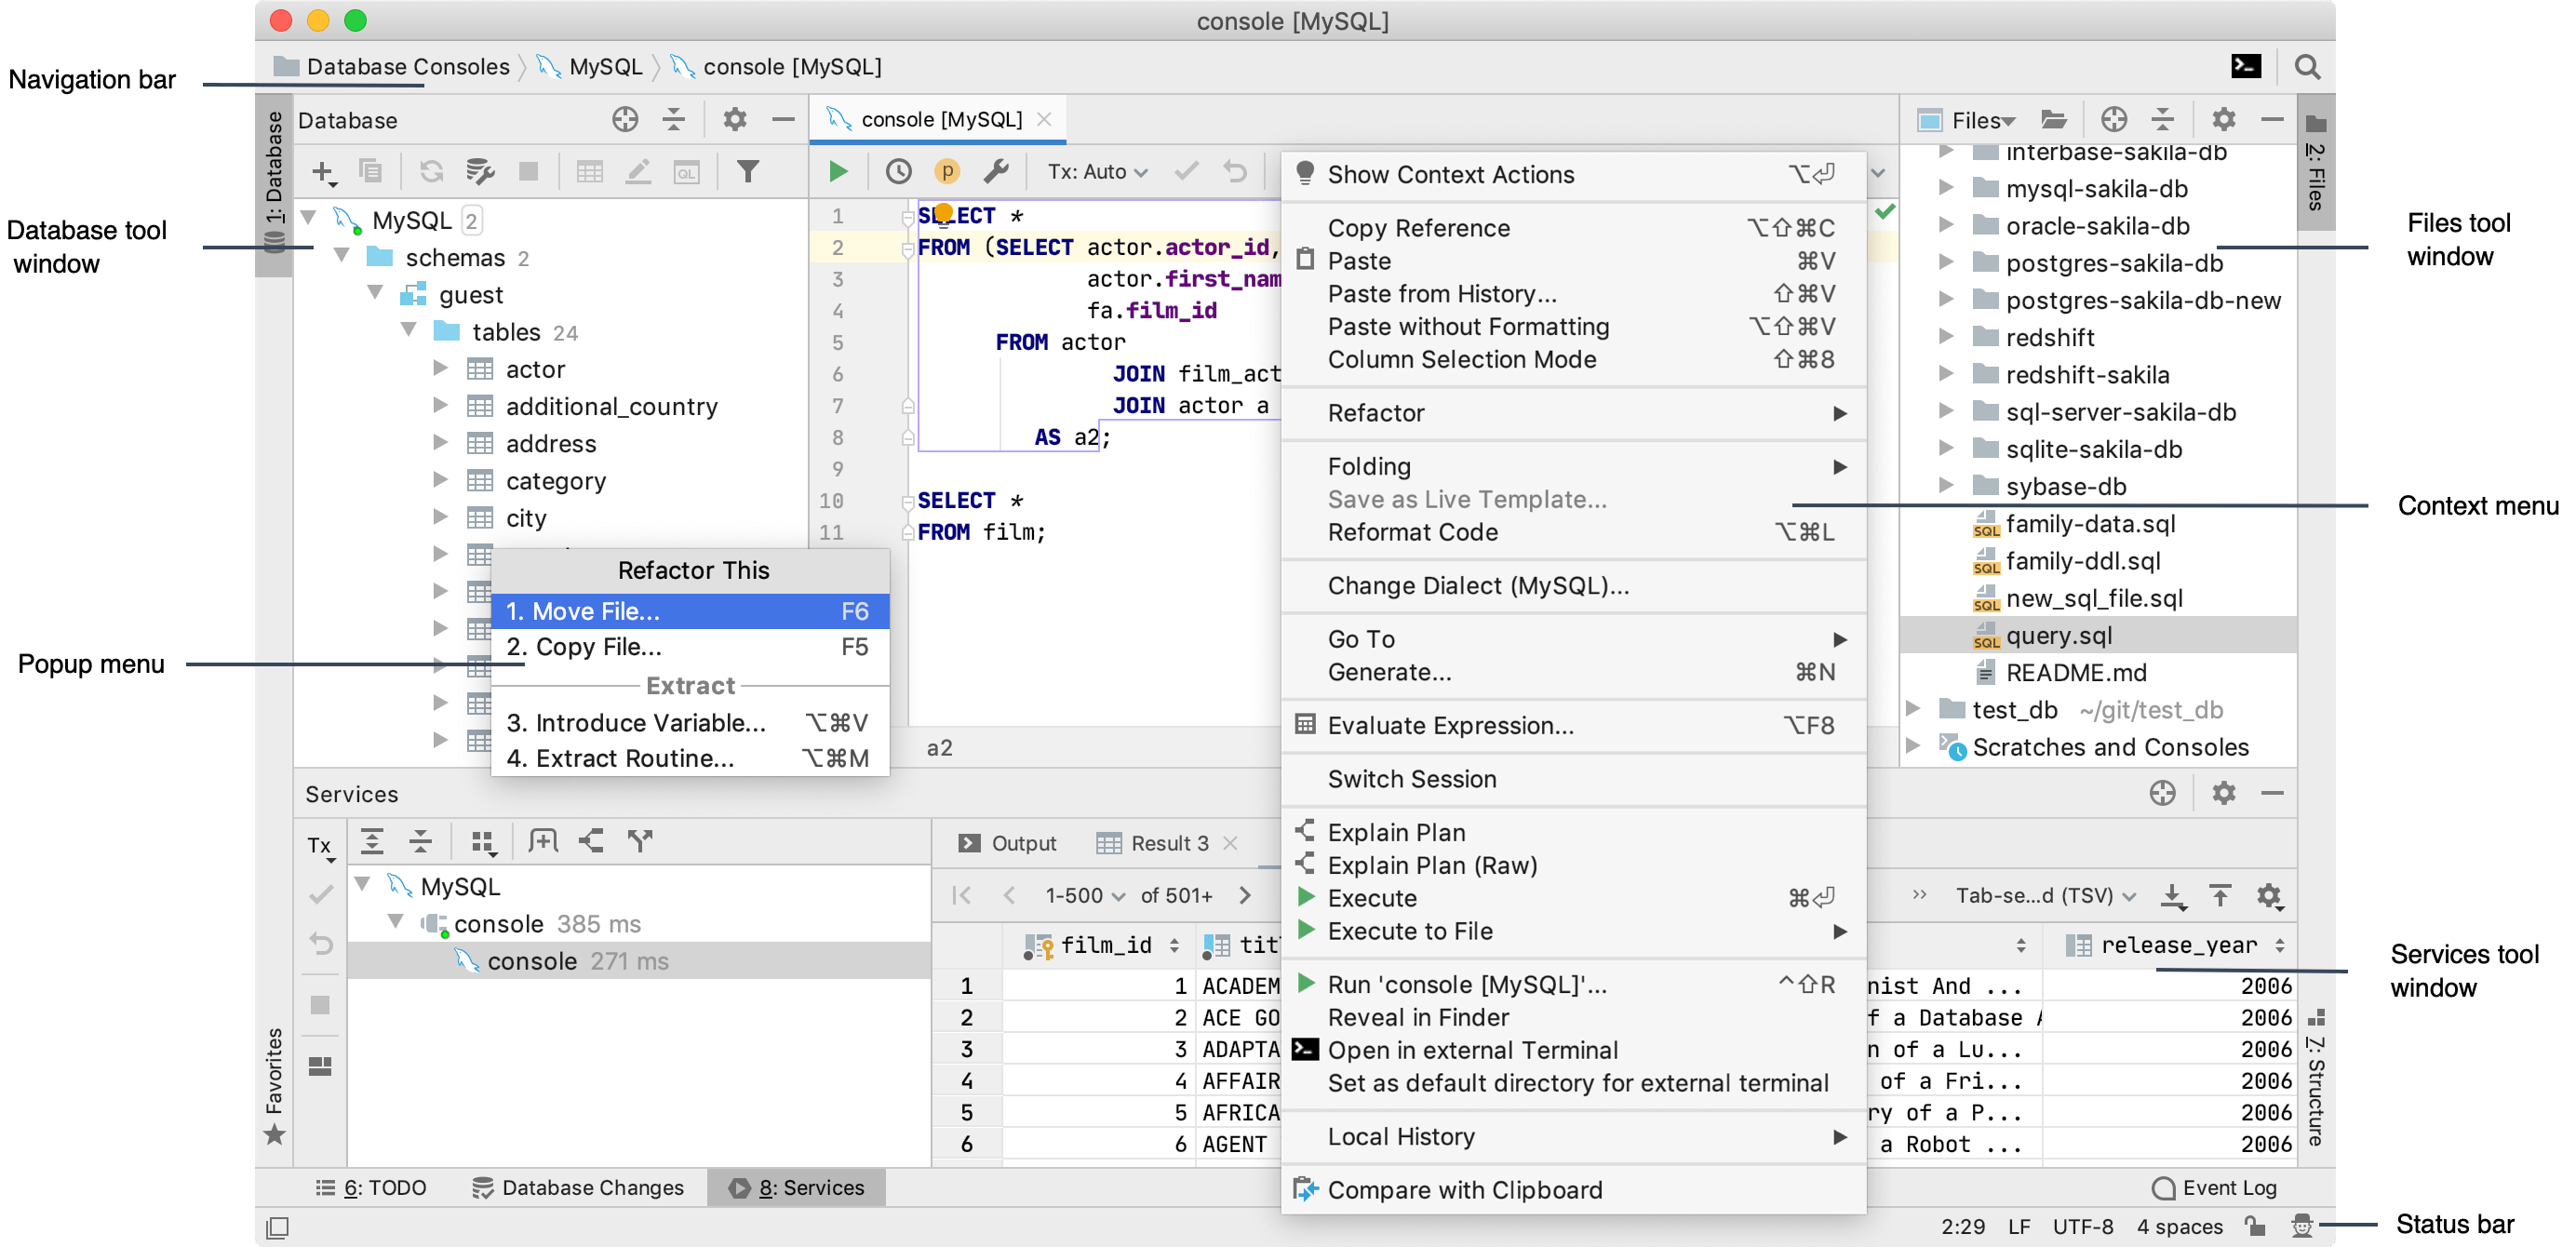Click the layout icon in Services sidebar
2576x1247 pixels.
[x=320, y=1067]
